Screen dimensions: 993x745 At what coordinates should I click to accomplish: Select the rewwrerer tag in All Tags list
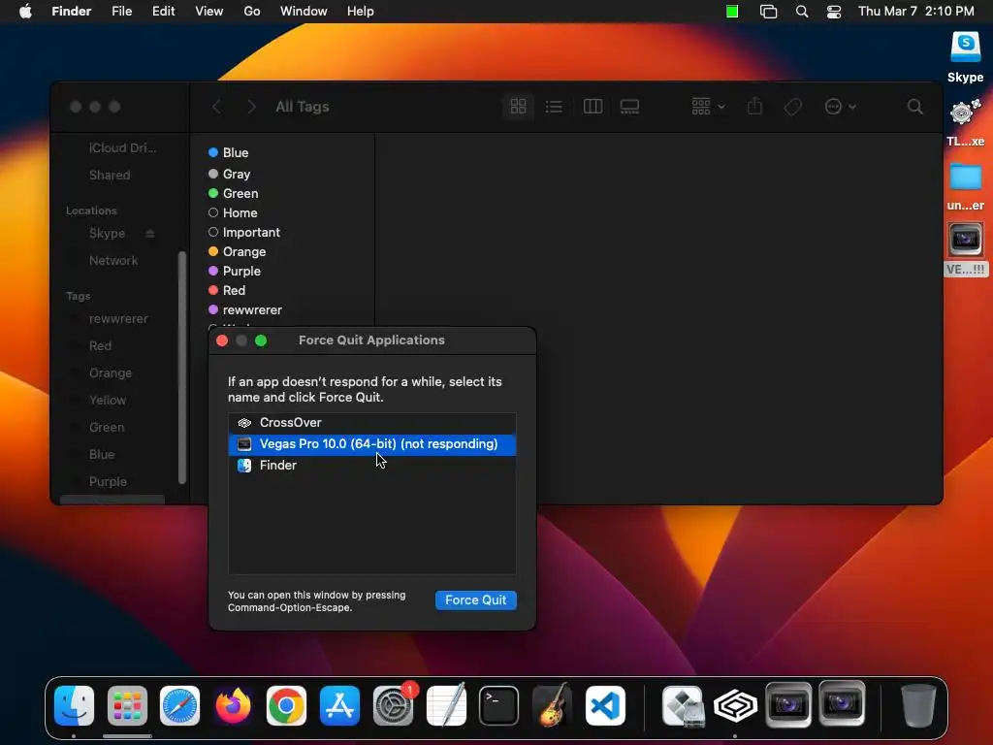245,309
